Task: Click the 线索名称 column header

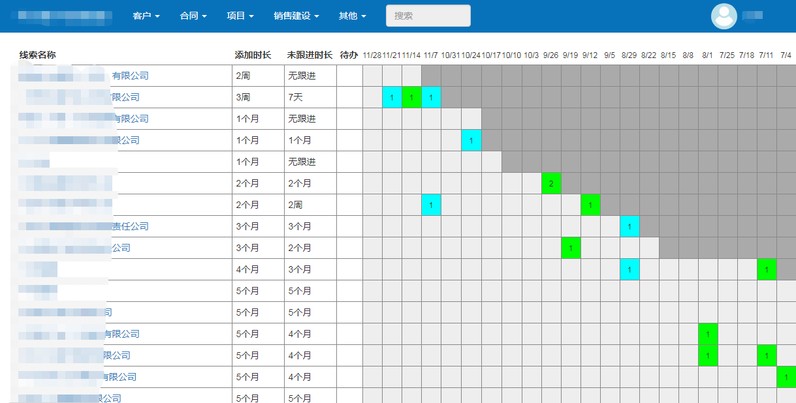Action: pos(42,55)
